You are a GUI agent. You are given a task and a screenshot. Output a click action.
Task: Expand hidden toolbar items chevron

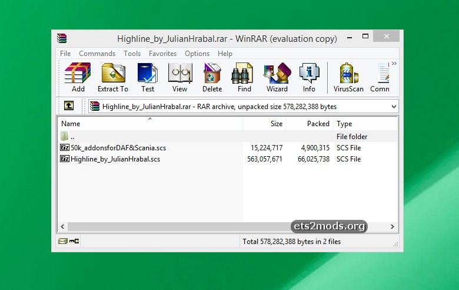[x=394, y=63]
